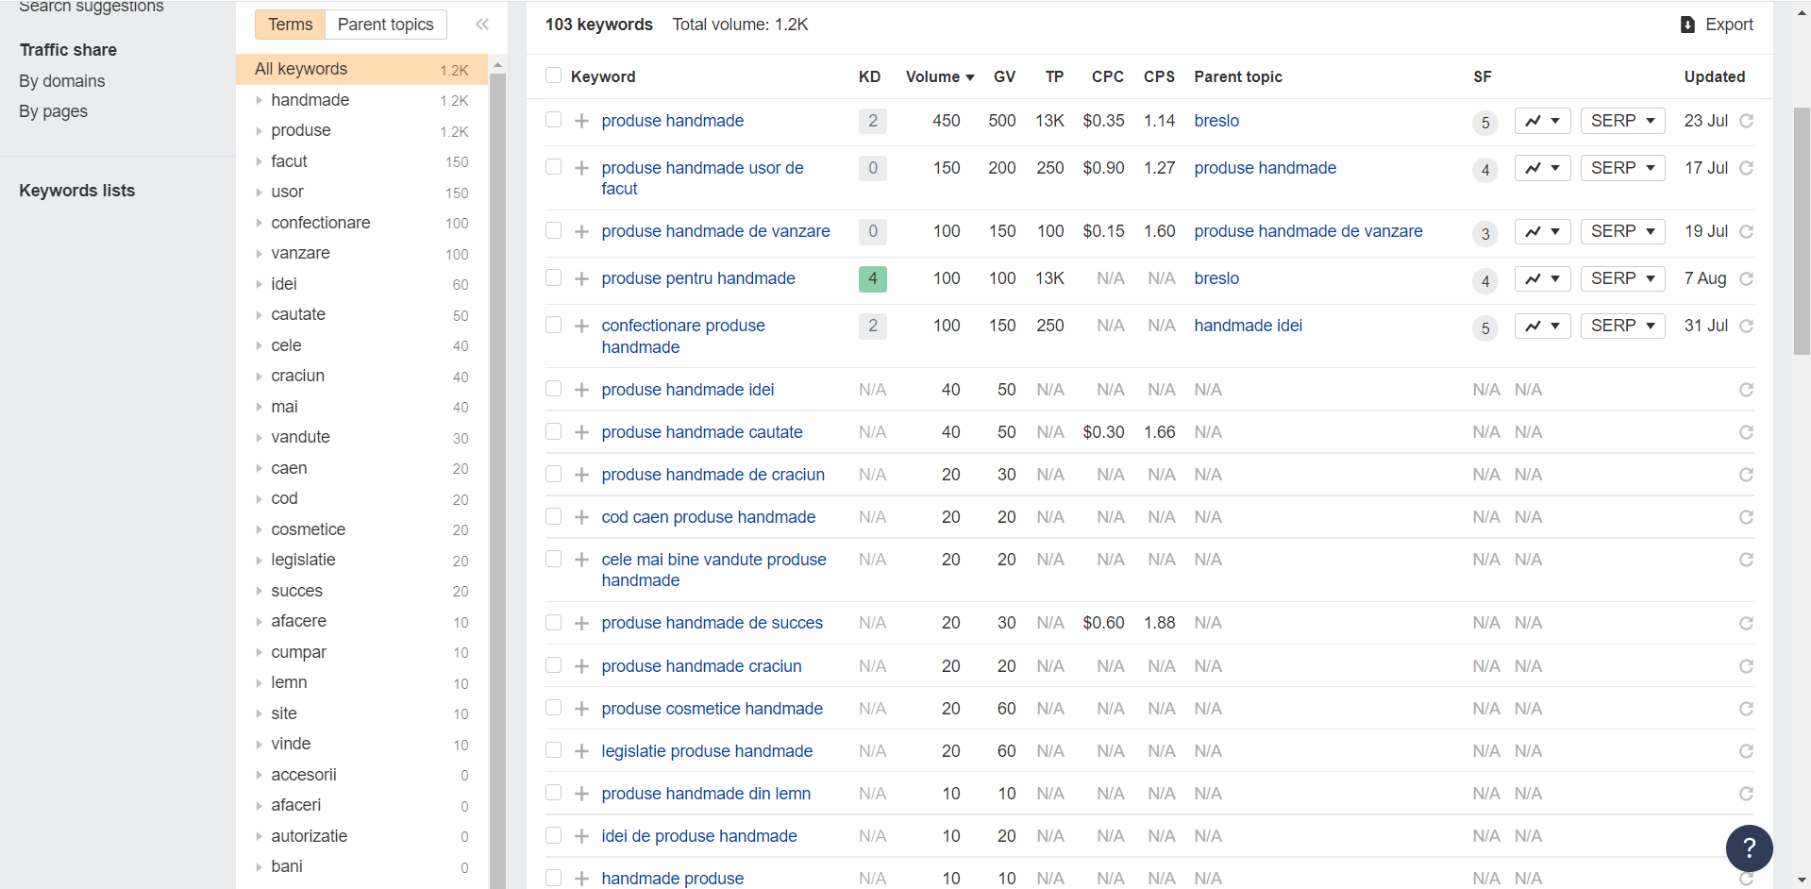Click the page scrollbar down arrow

click(x=1802, y=880)
